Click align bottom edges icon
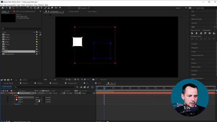This screenshot has width=217, height=122. (x=214, y=33)
